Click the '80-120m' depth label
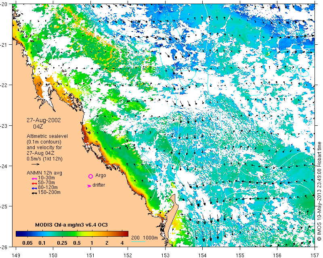 coord(48,187)
